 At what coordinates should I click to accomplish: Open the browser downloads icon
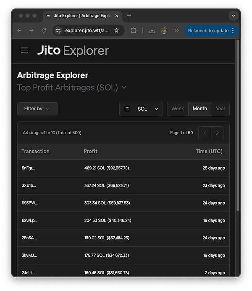[152, 30]
